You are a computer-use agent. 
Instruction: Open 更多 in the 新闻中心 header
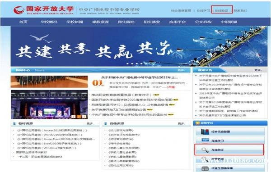pos(181,70)
